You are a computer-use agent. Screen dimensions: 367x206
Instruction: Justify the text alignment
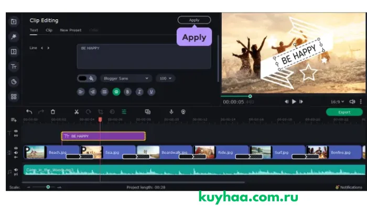104,92
